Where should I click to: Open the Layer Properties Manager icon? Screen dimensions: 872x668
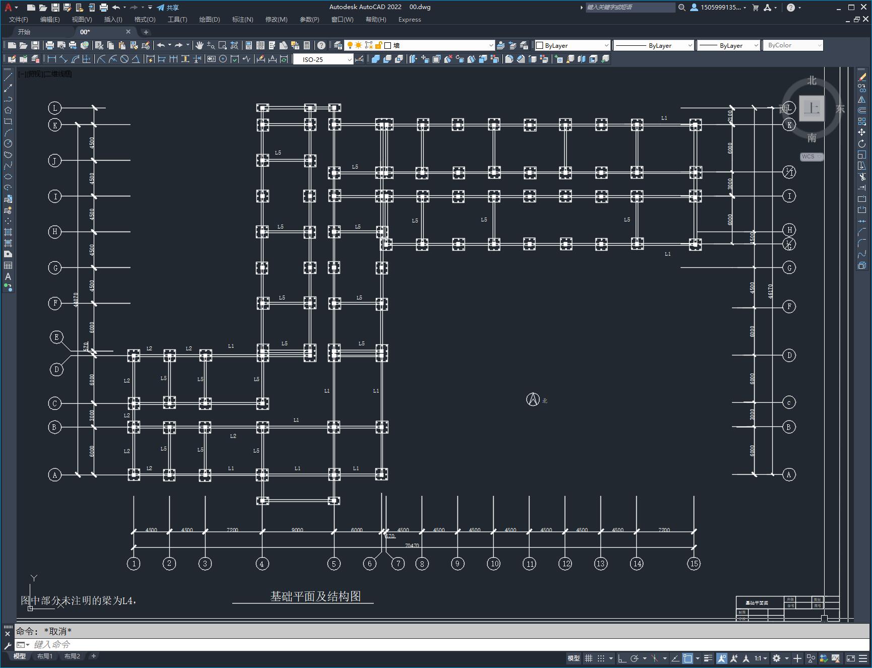(x=338, y=45)
